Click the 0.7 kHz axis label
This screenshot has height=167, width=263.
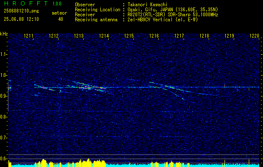3,138
